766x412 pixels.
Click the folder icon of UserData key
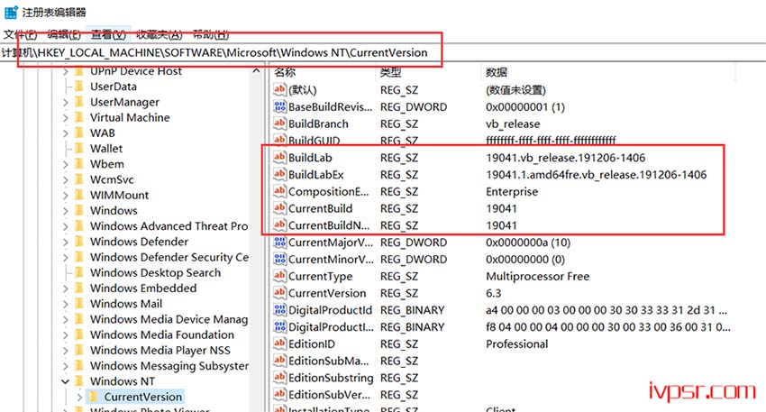pyautogui.click(x=79, y=86)
